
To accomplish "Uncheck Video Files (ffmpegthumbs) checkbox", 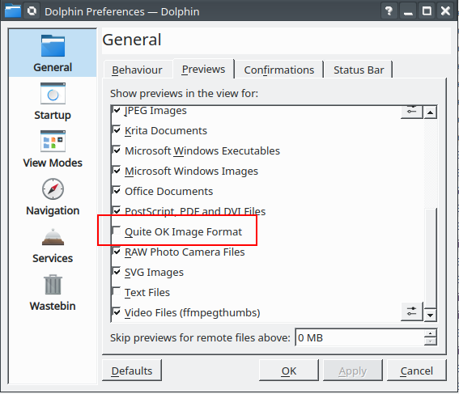I will (117, 311).
